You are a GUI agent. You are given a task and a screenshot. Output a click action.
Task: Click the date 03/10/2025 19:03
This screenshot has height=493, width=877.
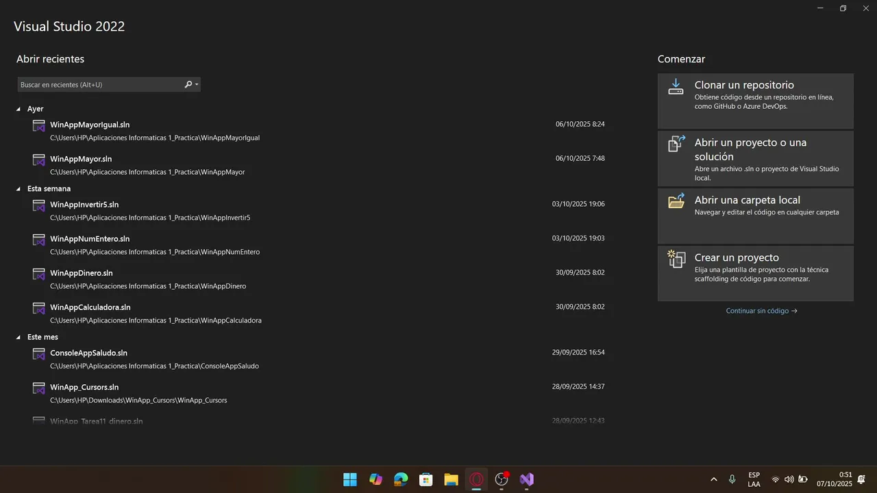pos(578,238)
